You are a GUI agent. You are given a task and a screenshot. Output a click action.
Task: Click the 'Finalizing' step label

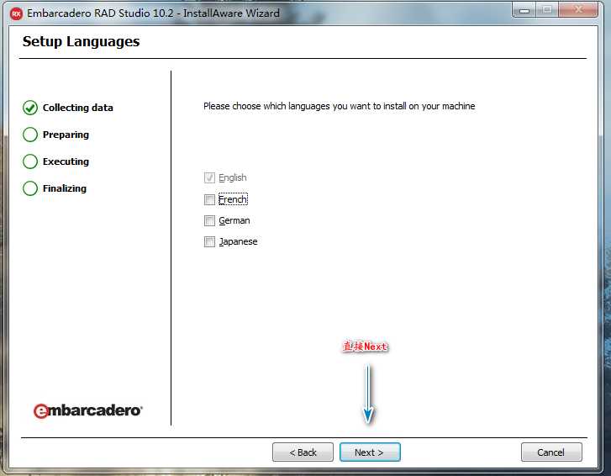click(x=65, y=188)
